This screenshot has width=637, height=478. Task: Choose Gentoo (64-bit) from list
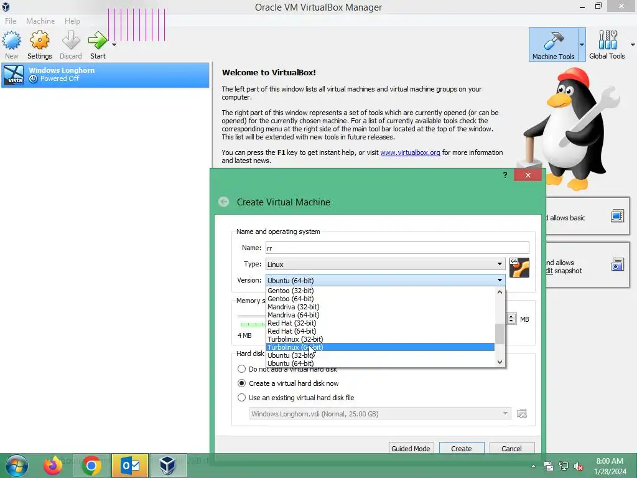(x=380, y=299)
